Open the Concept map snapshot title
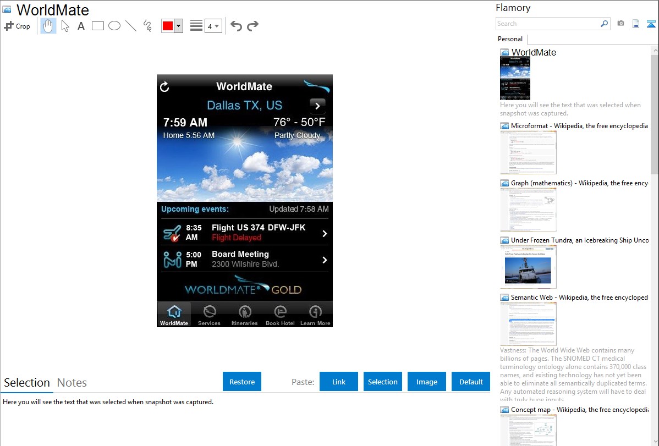The image size is (659, 446). coord(579,409)
